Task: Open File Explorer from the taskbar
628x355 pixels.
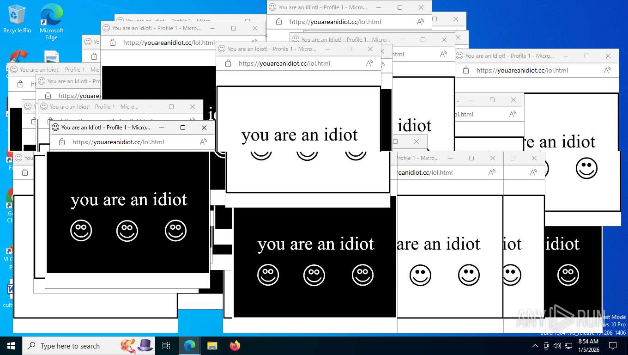Action: click(212, 346)
